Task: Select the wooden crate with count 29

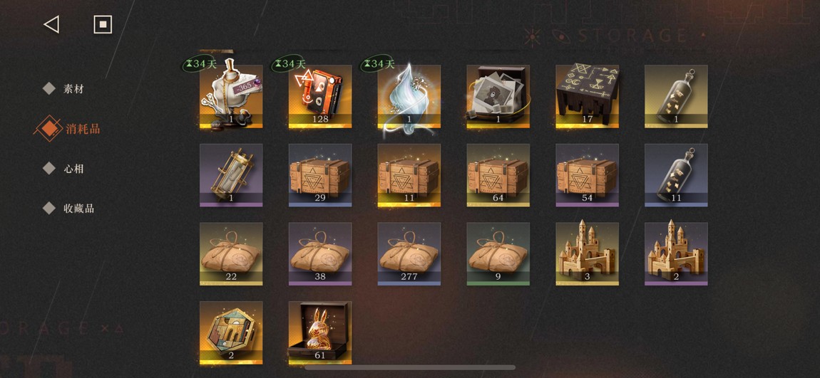Action: click(x=320, y=175)
